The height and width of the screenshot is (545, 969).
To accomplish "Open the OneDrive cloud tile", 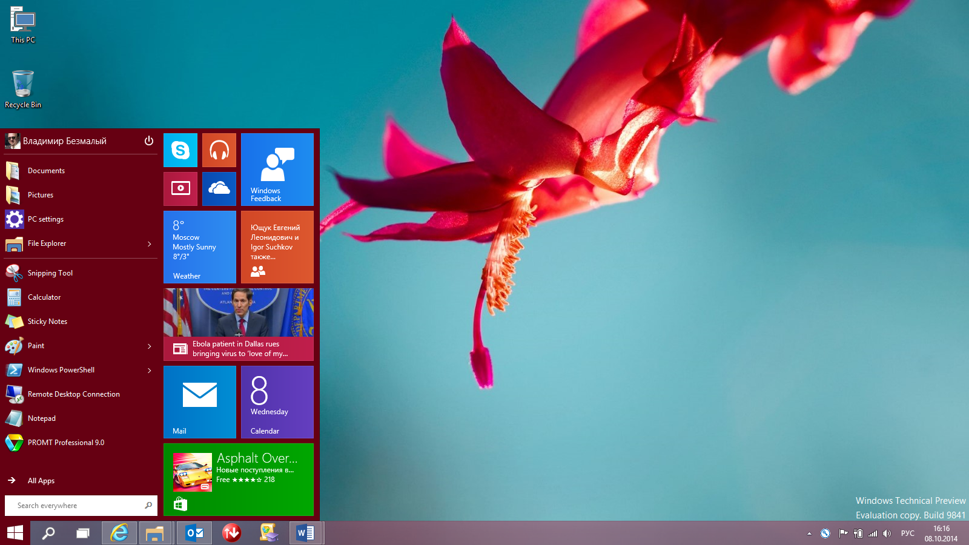I will (219, 189).
